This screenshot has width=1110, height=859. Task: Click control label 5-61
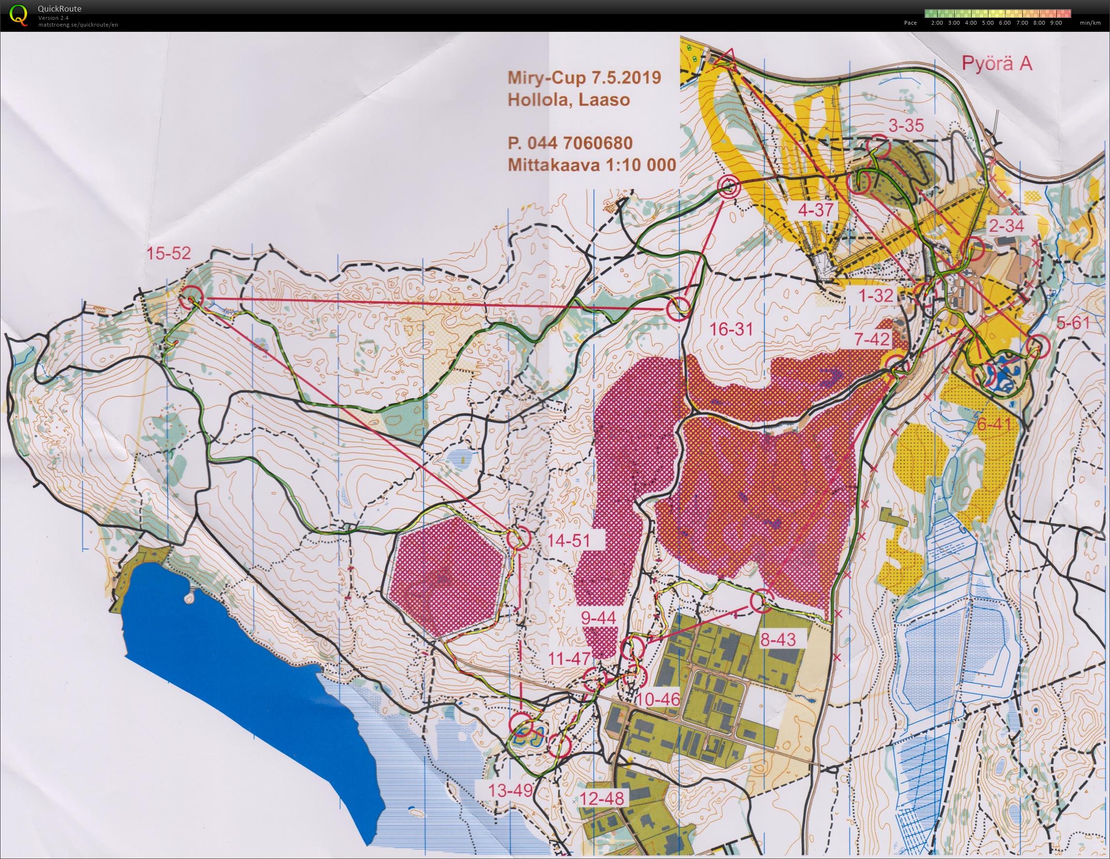pos(1073,323)
